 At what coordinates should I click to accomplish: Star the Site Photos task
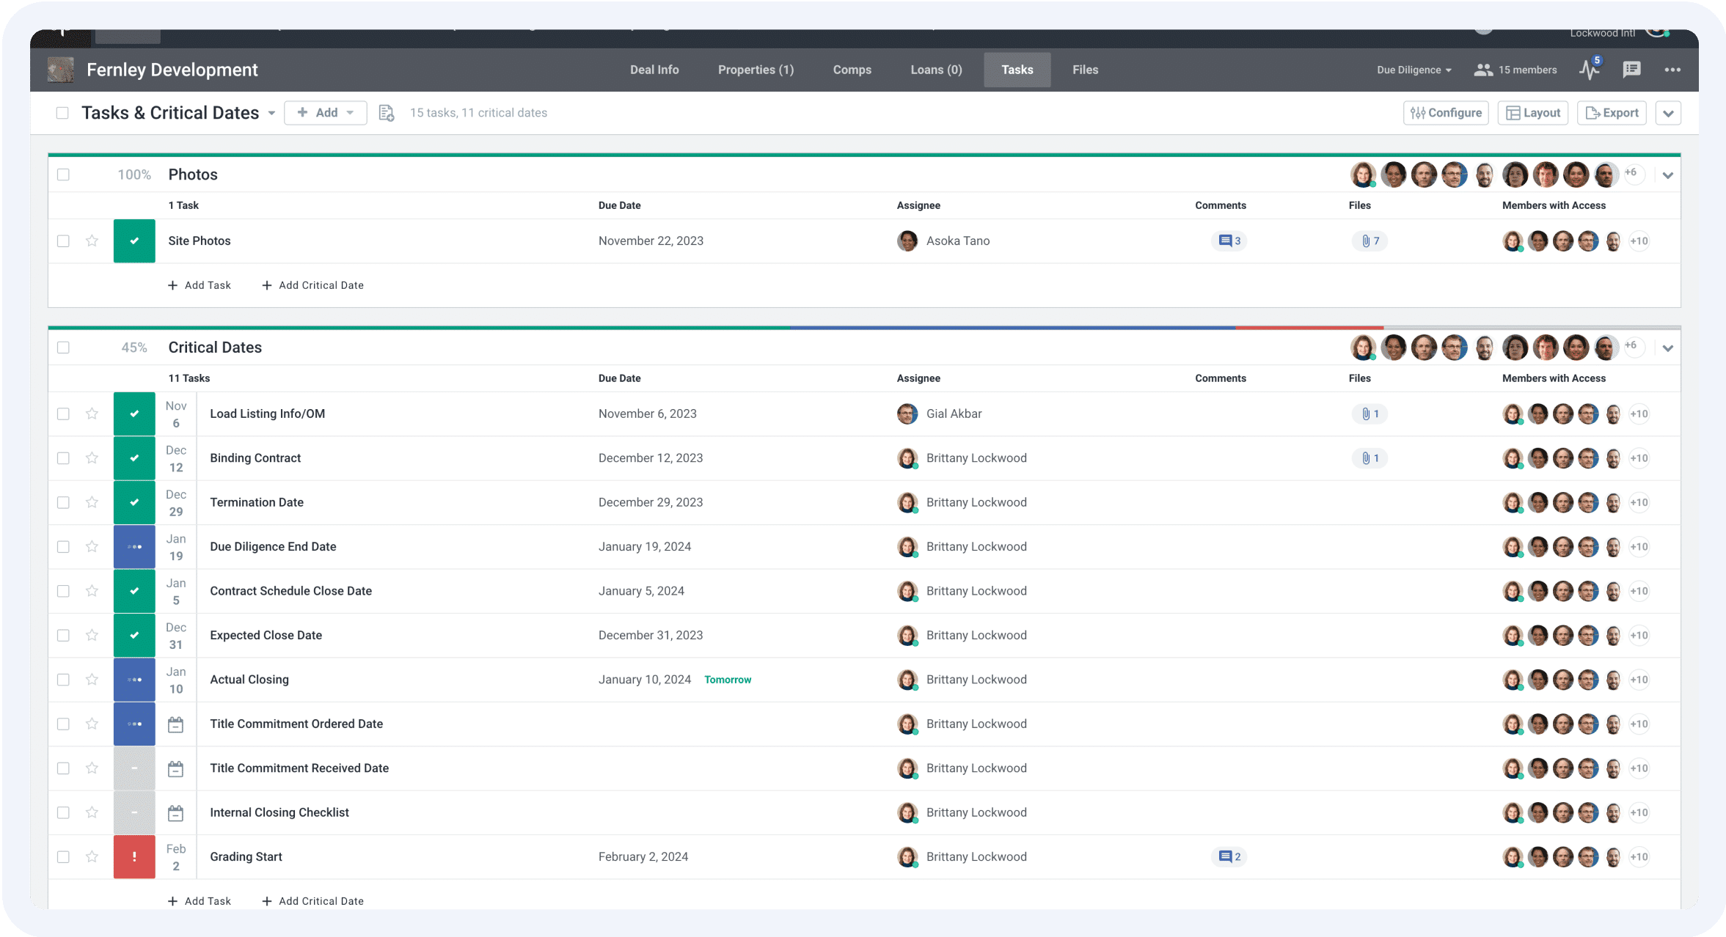pyautogui.click(x=92, y=240)
